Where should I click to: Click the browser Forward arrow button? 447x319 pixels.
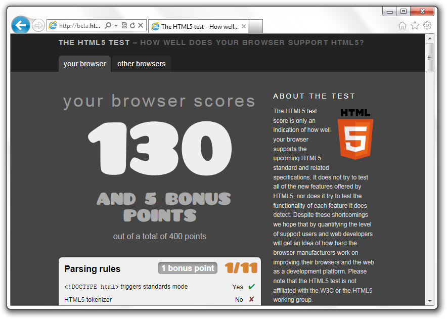pos(38,26)
